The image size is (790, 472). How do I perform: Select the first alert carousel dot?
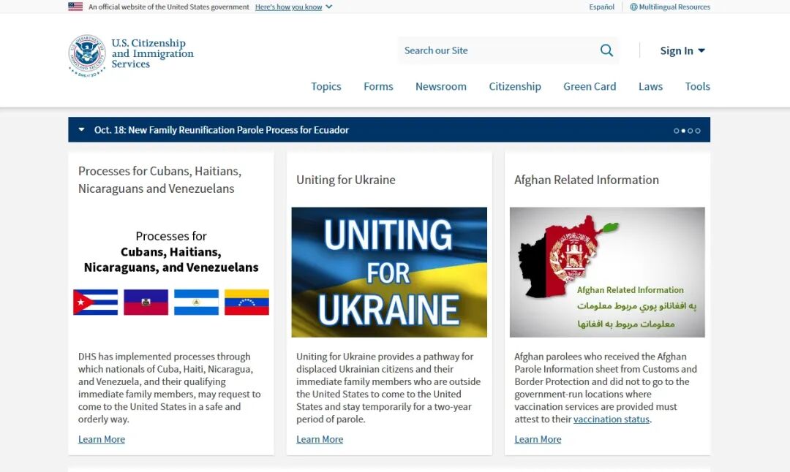coord(676,131)
